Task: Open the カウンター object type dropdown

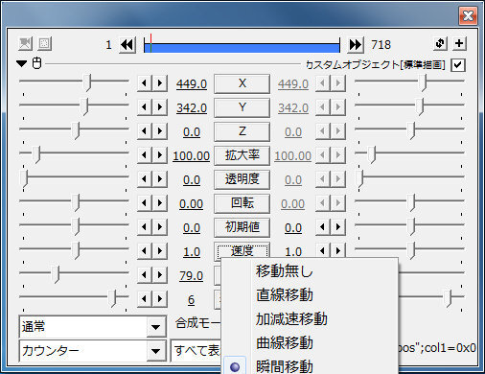Action: pyautogui.click(x=93, y=351)
